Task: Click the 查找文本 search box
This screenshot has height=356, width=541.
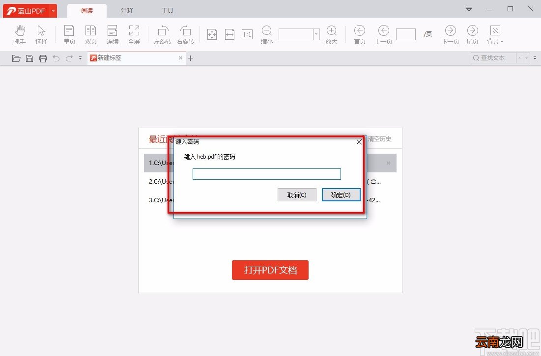Action: (493, 58)
